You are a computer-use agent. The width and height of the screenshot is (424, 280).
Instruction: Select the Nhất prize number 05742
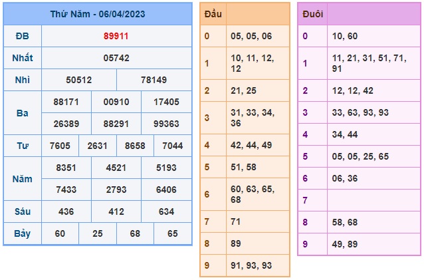(116, 58)
